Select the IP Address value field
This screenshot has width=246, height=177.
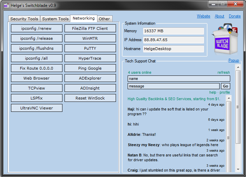[x=174, y=40]
